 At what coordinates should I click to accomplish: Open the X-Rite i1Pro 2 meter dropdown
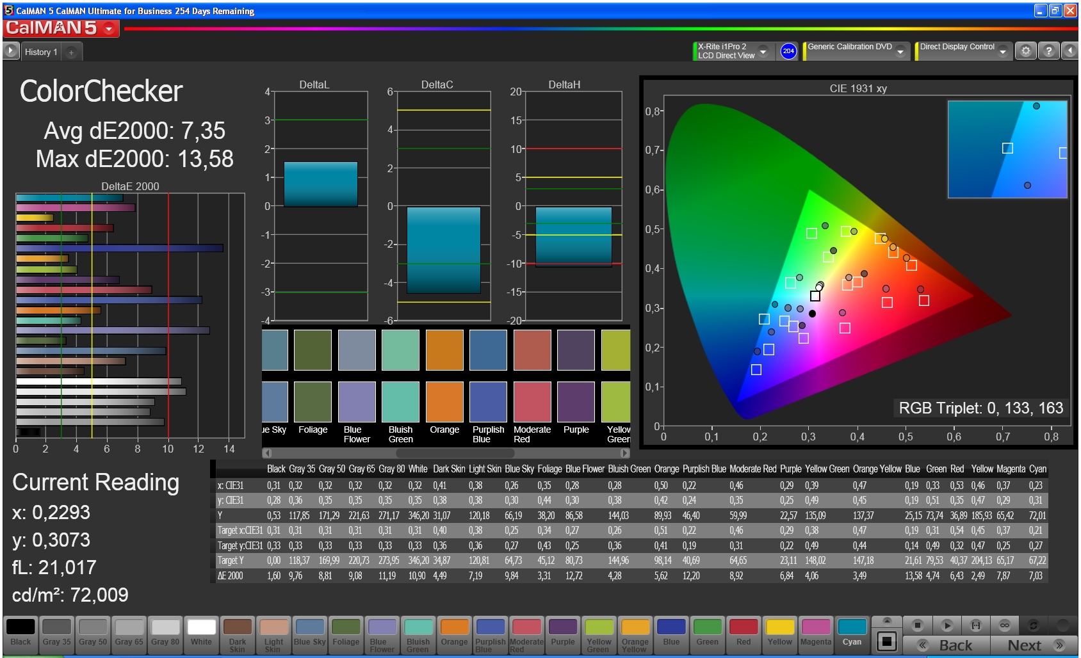pyautogui.click(x=763, y=51)
